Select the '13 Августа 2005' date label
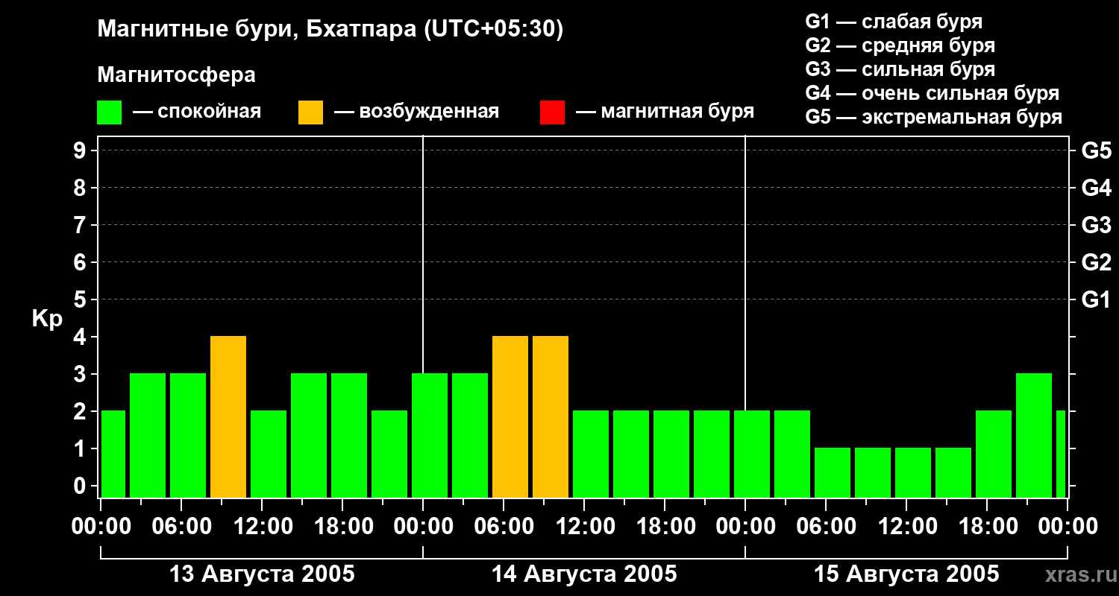The height and width of the screenshot is (596, 1119). tap(263, 574)
